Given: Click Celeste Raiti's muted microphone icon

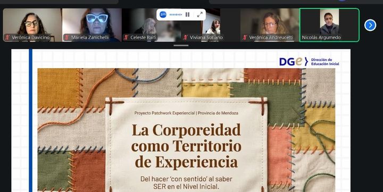Looking at the screenshot, I should (126, 37).
